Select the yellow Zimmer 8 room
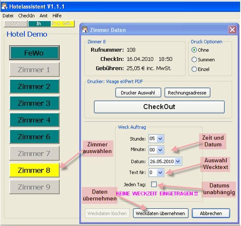The height and width of the screenshot is (226, 241). (x=34, y=170)
